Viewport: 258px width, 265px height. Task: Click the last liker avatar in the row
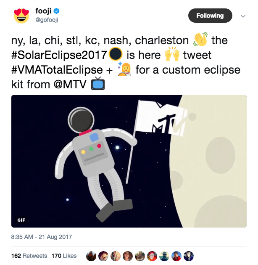click(x=190, y=256)
